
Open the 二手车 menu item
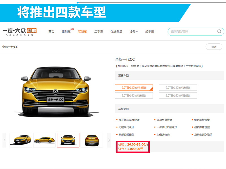(x=99, y=32)
